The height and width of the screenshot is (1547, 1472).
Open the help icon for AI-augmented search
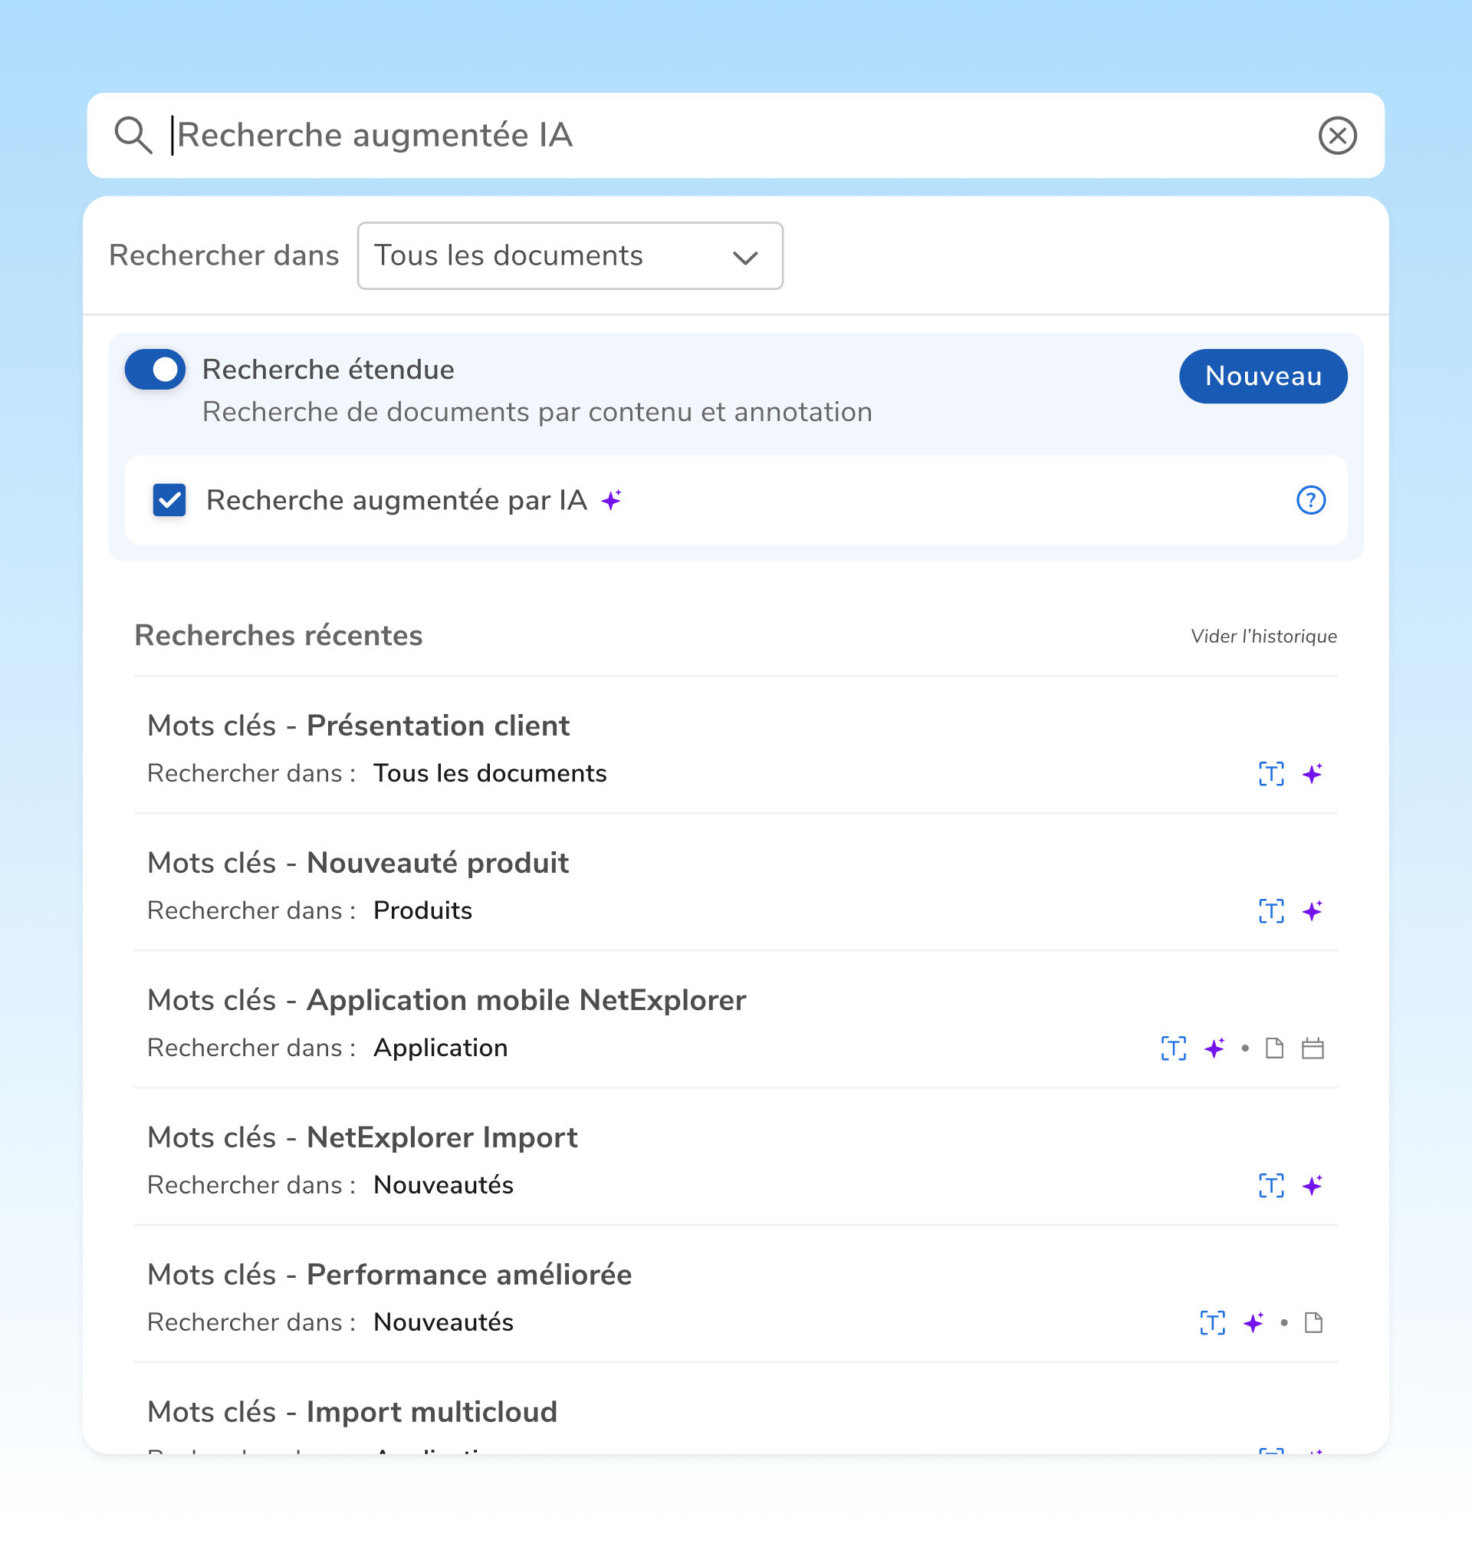[x=1310, y=500]
